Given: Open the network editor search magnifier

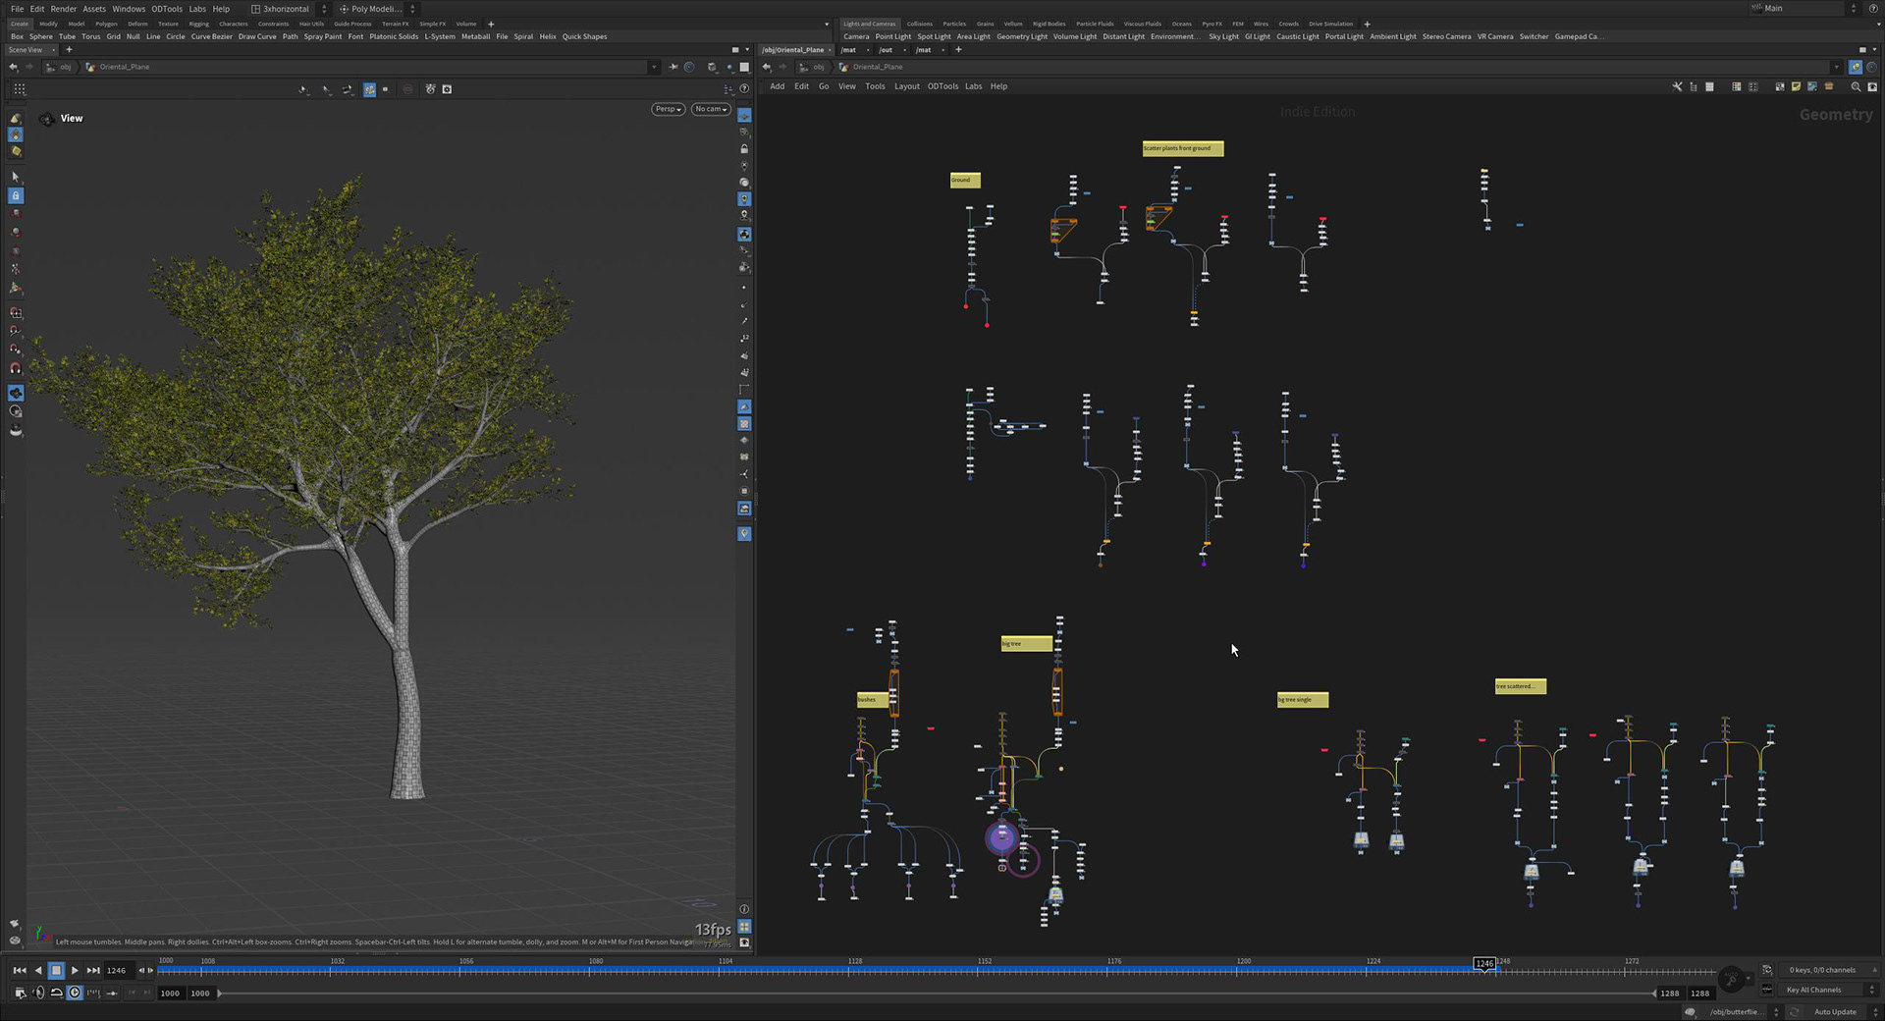Looking at the screenshot, I should tap(1856, 86).
